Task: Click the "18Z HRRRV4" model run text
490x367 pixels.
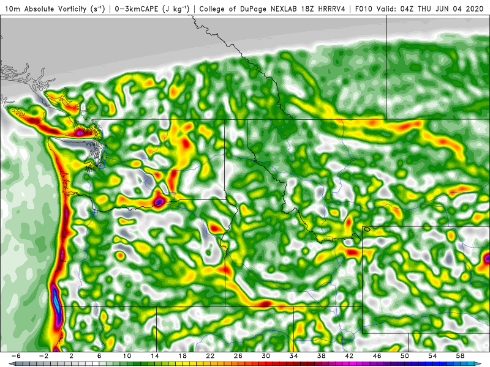Action: (x=323, y=9)
